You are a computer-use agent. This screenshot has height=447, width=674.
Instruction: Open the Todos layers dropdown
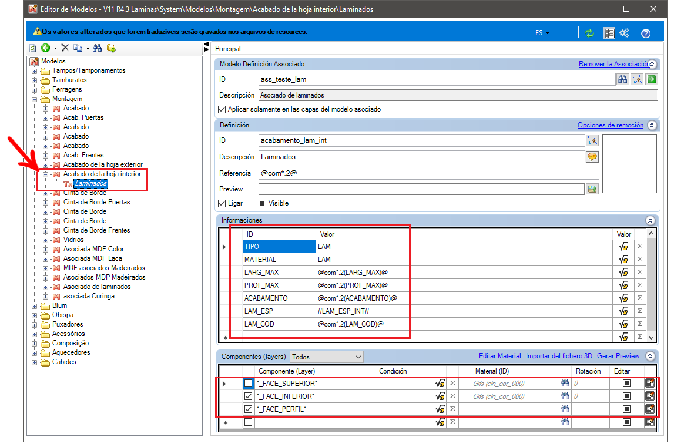[326, 357]
